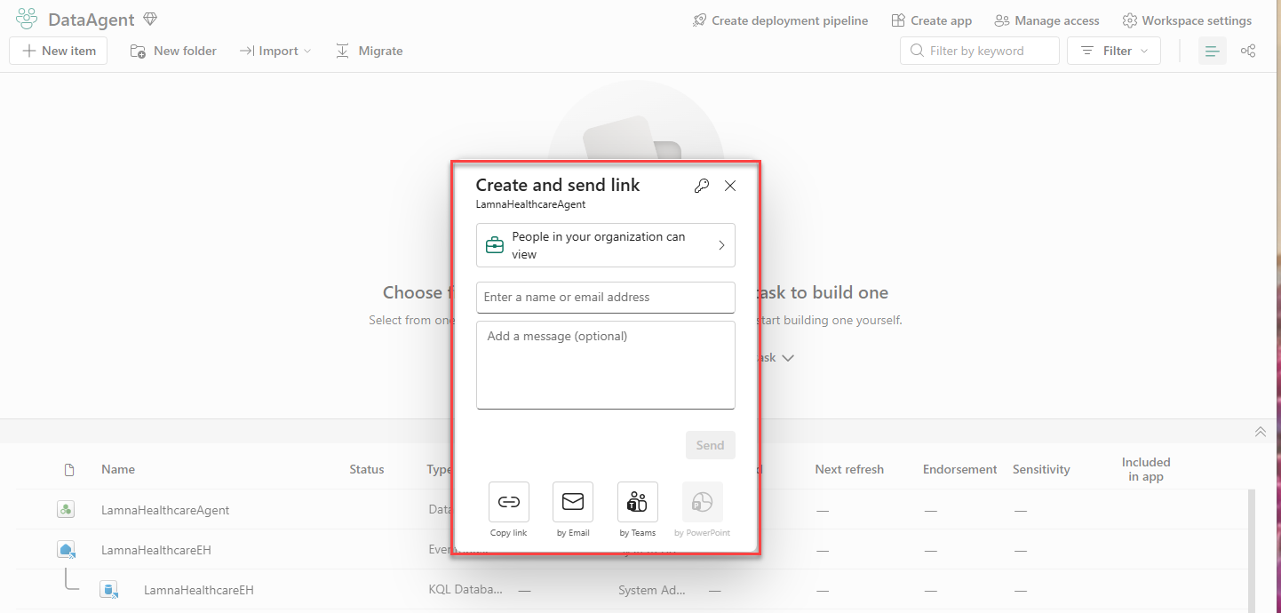Click the Included in app column header
Image resolution: width=1281 pixels, height=613 pixels.
pyautogui.click(x=1146, y=469)
